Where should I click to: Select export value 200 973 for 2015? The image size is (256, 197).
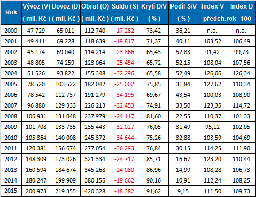pos(36,191)
